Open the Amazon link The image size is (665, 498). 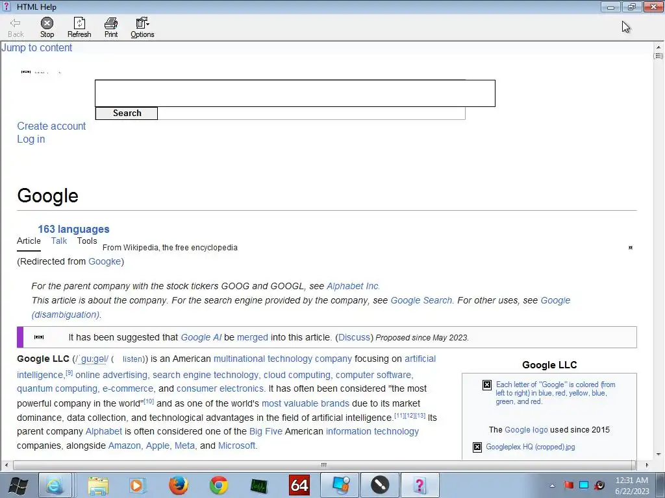tap(125, 446)
